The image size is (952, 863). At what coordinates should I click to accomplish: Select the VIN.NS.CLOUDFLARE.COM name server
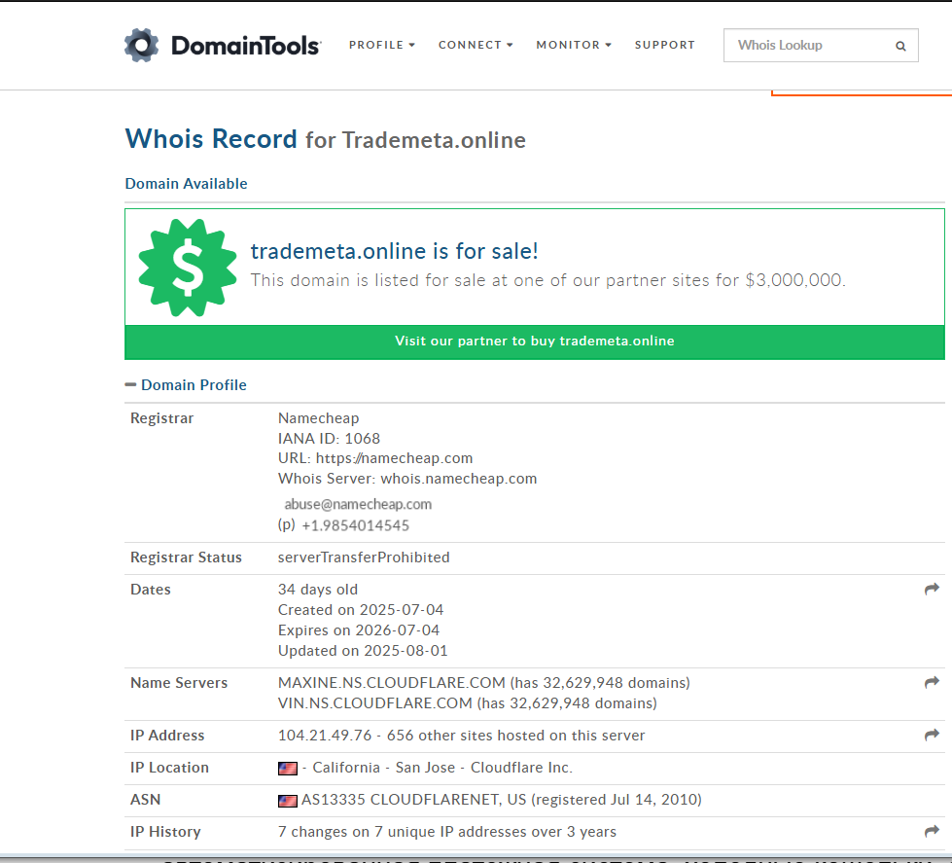coord(375,703)
